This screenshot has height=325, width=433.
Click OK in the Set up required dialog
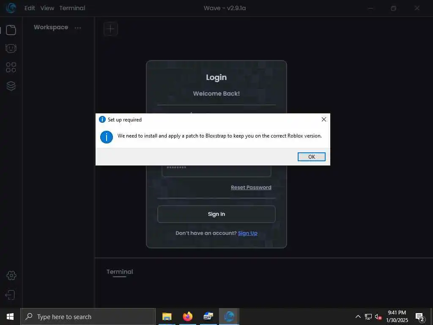(x=312, y=157)
